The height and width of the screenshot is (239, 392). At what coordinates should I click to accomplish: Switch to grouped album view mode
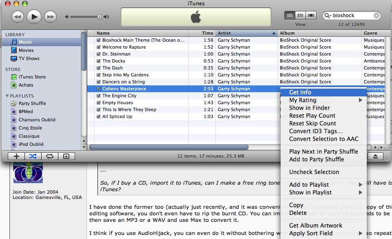[x=301, y=16]
